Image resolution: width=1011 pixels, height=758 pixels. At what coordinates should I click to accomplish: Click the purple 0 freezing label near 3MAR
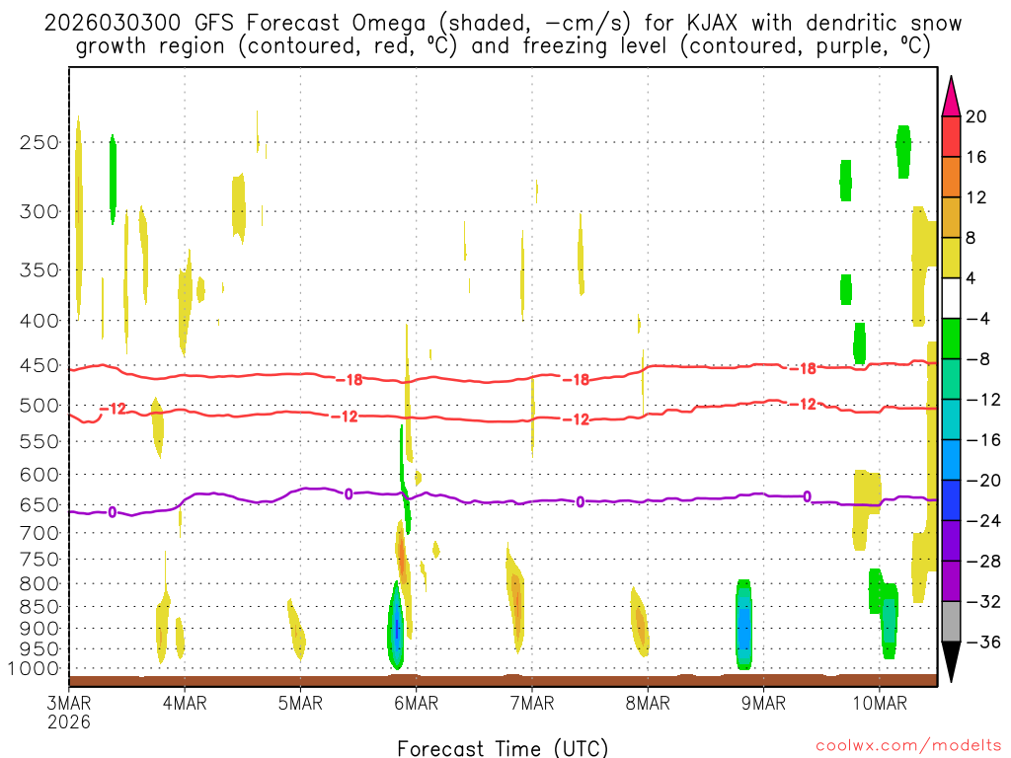pos(113,512)
